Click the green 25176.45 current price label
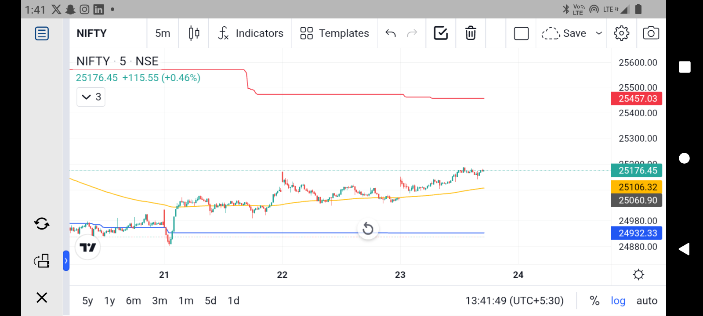703x316 pixels. click(637, 170)
